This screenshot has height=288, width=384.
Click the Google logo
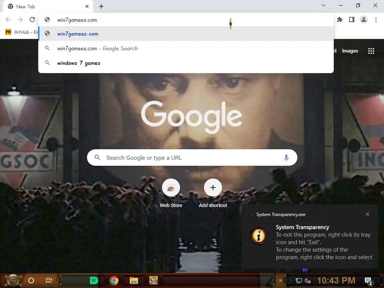tap(192, 117)
